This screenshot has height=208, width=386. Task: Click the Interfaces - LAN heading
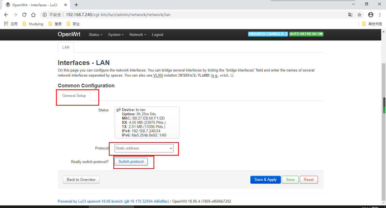(x=84, y=63)
